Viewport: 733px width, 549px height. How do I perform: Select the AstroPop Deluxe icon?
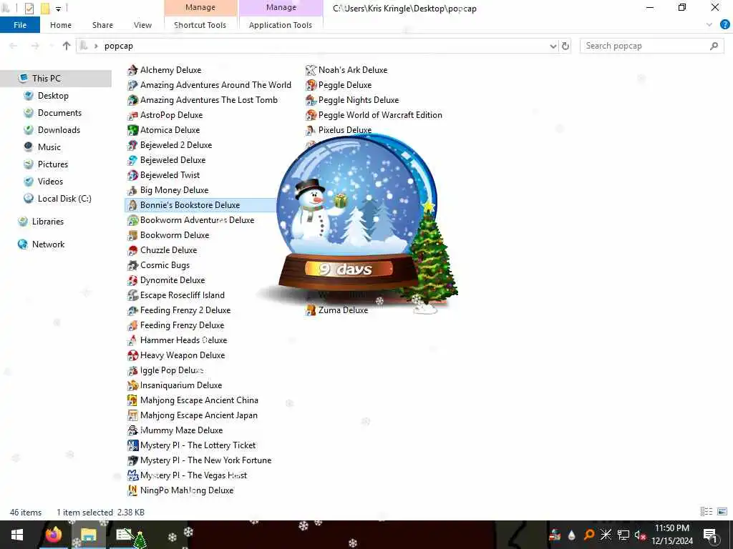tap(132, 115)
